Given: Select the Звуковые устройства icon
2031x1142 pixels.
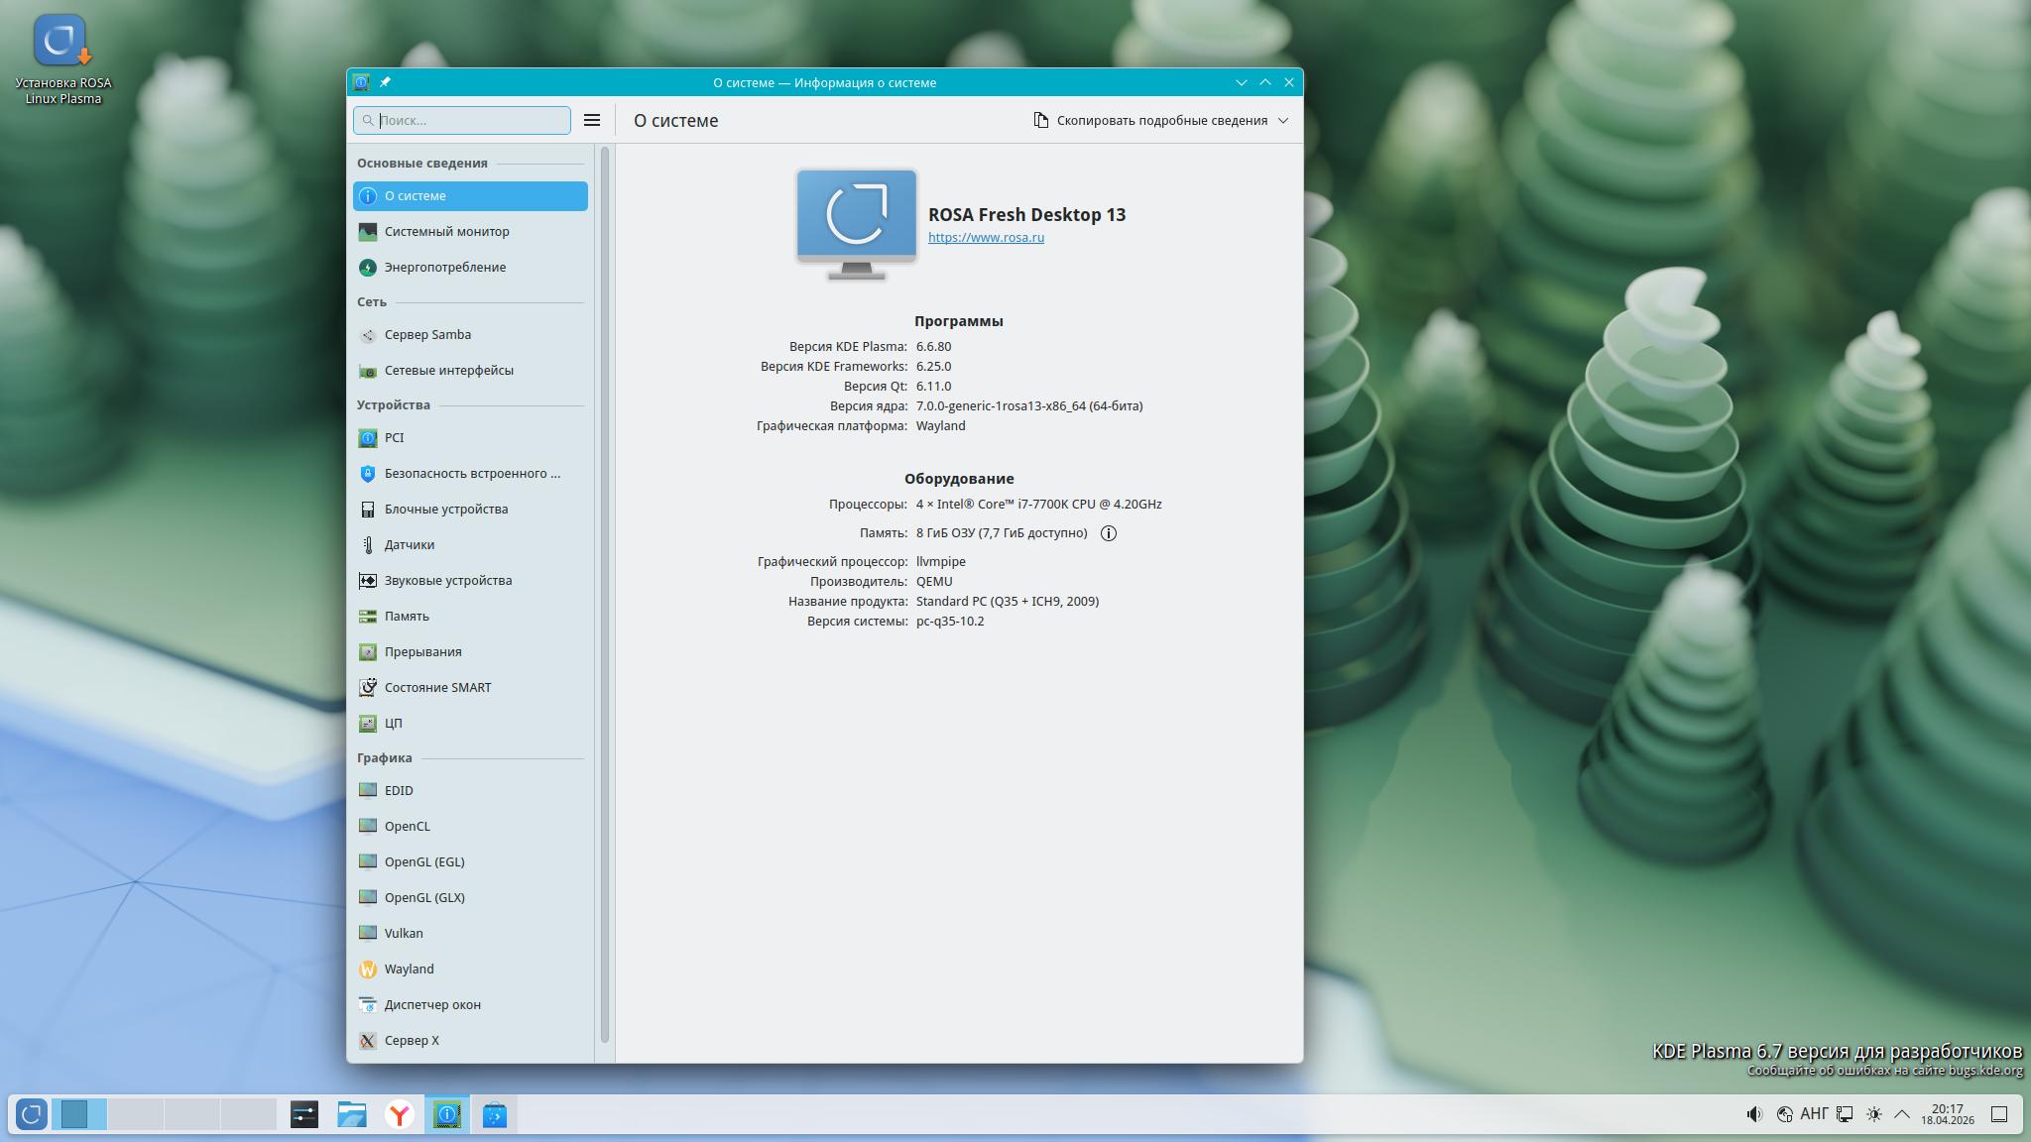Looking at the screenshot, I should [368, 580].
